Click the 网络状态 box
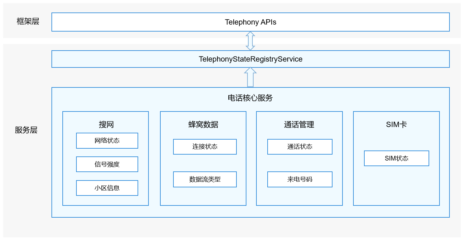The height and width of the screenshot is (242, 466). pos(107,141)
